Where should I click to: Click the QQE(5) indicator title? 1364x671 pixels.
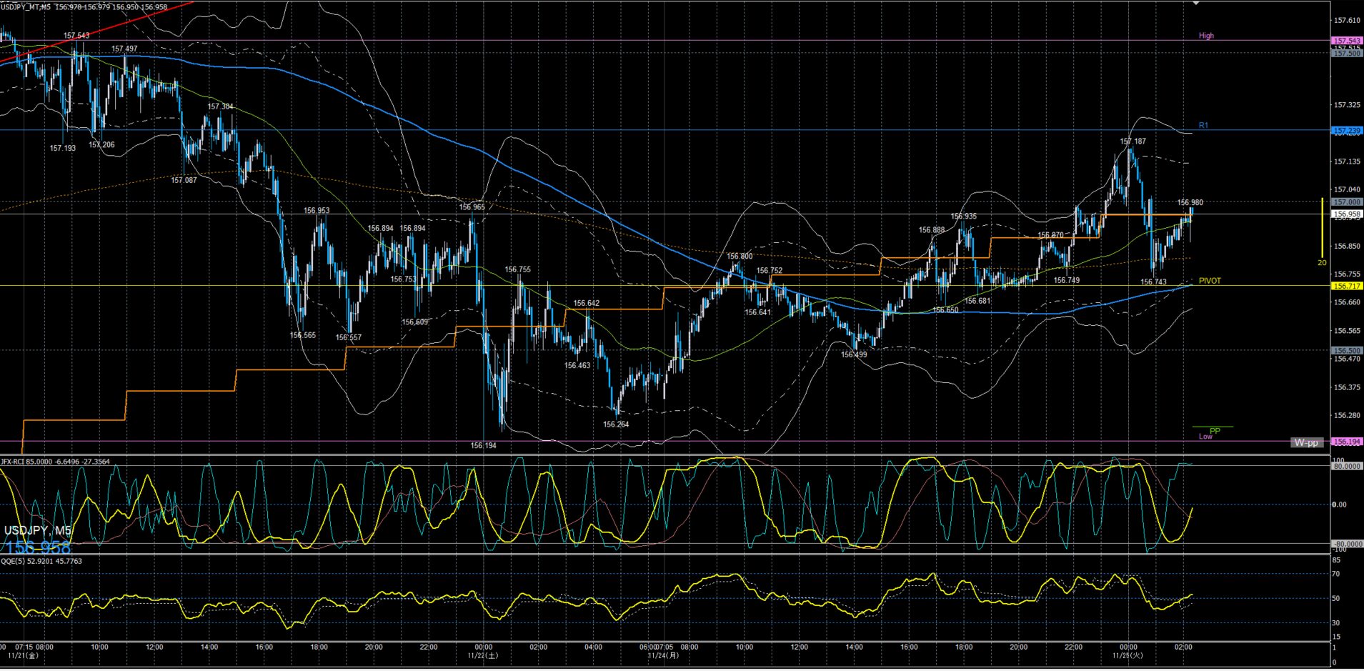click(41, 561)
